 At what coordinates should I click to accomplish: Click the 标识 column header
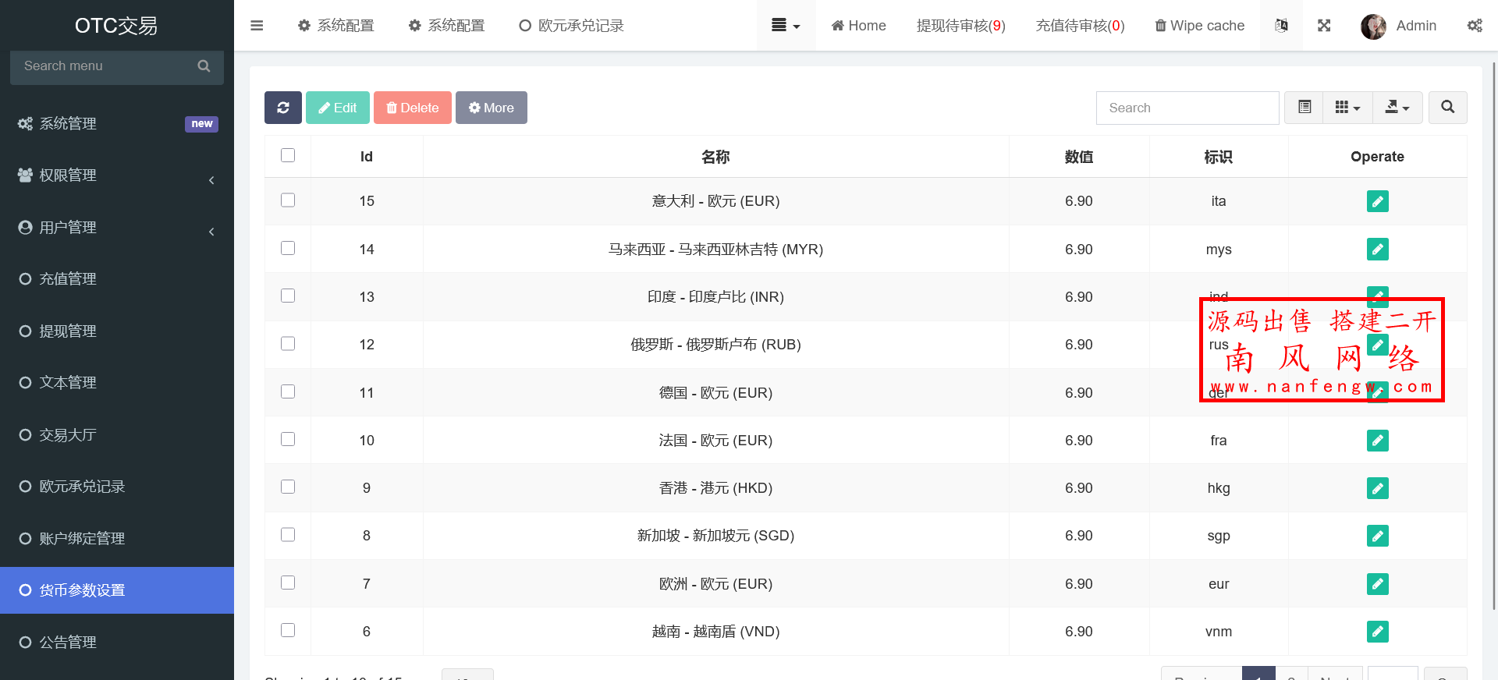(1219, 157)
